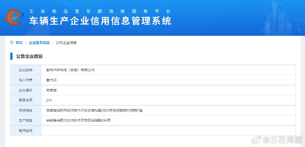Select catalog number 214
The height and width of the screenshot is (147, 305).
pos(49,101)
